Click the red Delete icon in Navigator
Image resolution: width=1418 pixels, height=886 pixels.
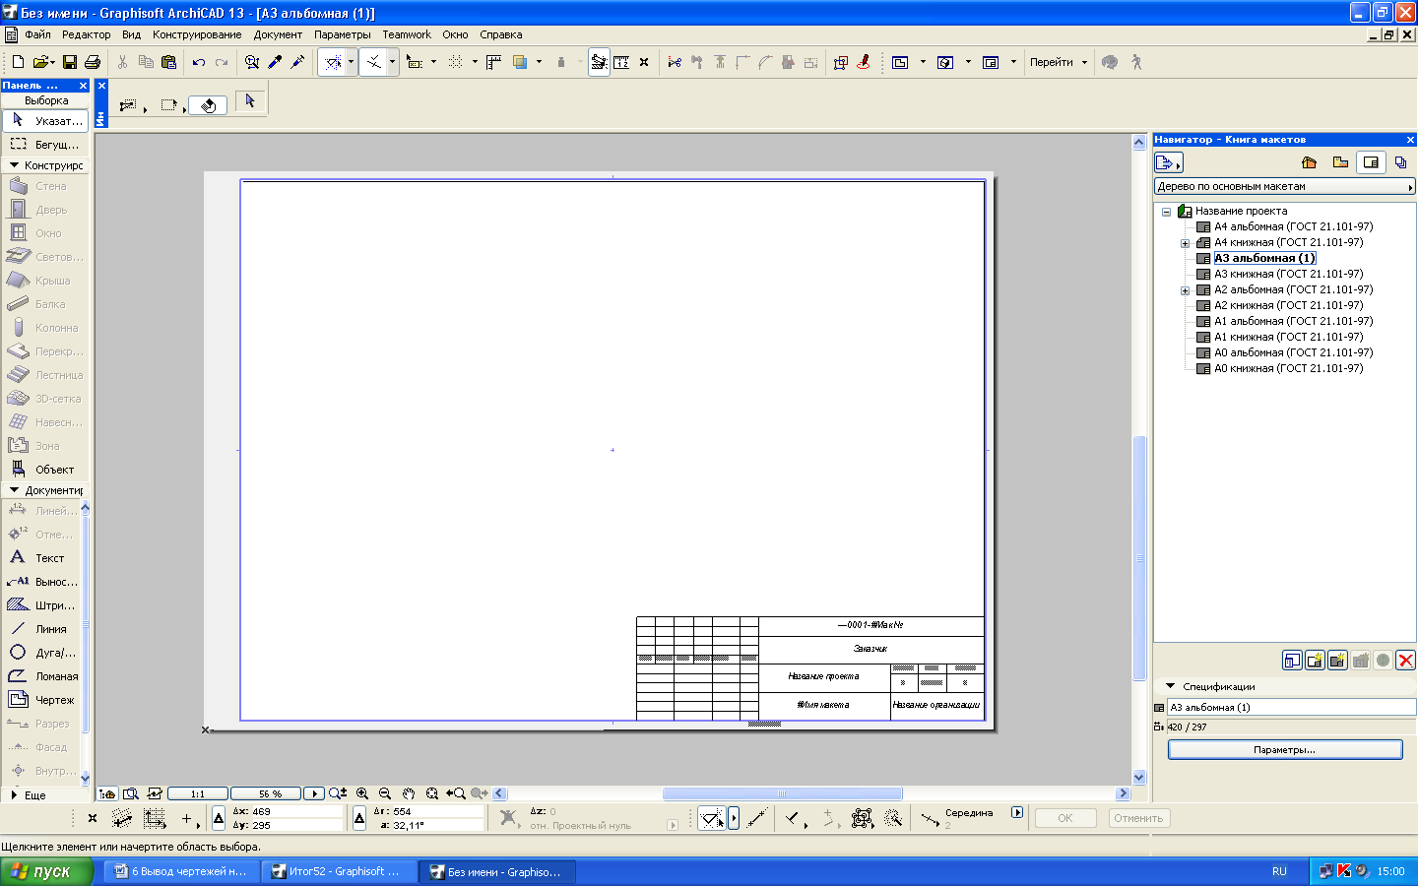(x=1406, y=661)
